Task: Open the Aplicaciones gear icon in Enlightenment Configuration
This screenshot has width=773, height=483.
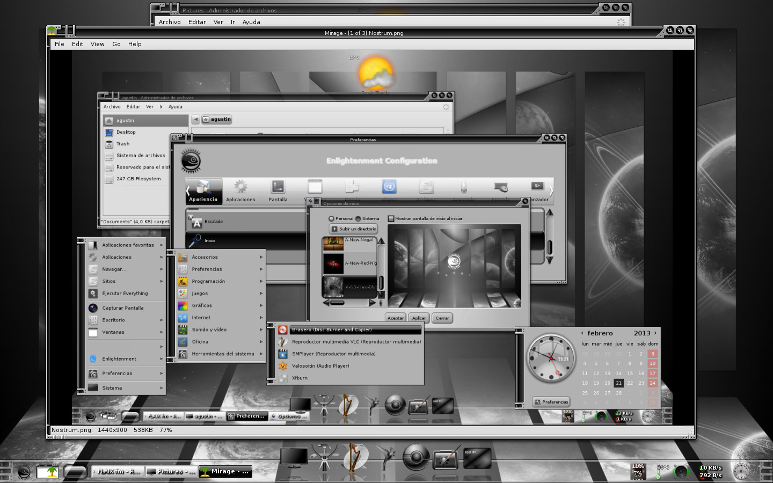Action: click(240, 187)
